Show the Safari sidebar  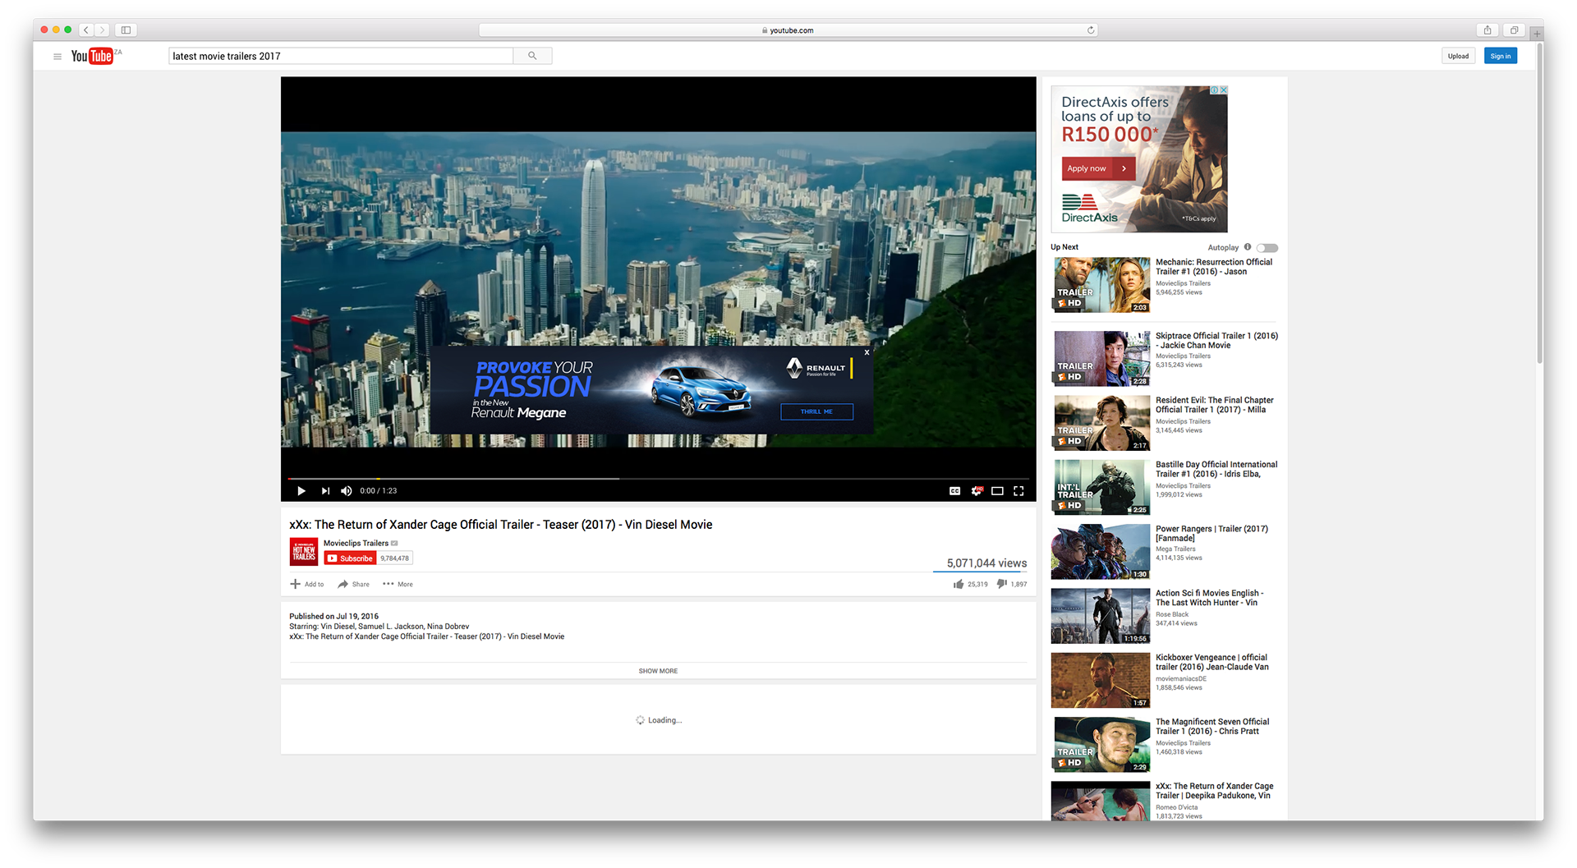coord(126,30)
